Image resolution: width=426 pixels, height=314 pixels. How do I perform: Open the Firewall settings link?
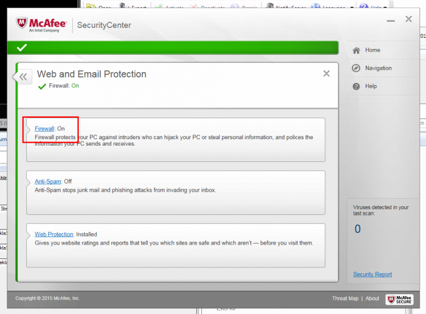click(44, 129)
